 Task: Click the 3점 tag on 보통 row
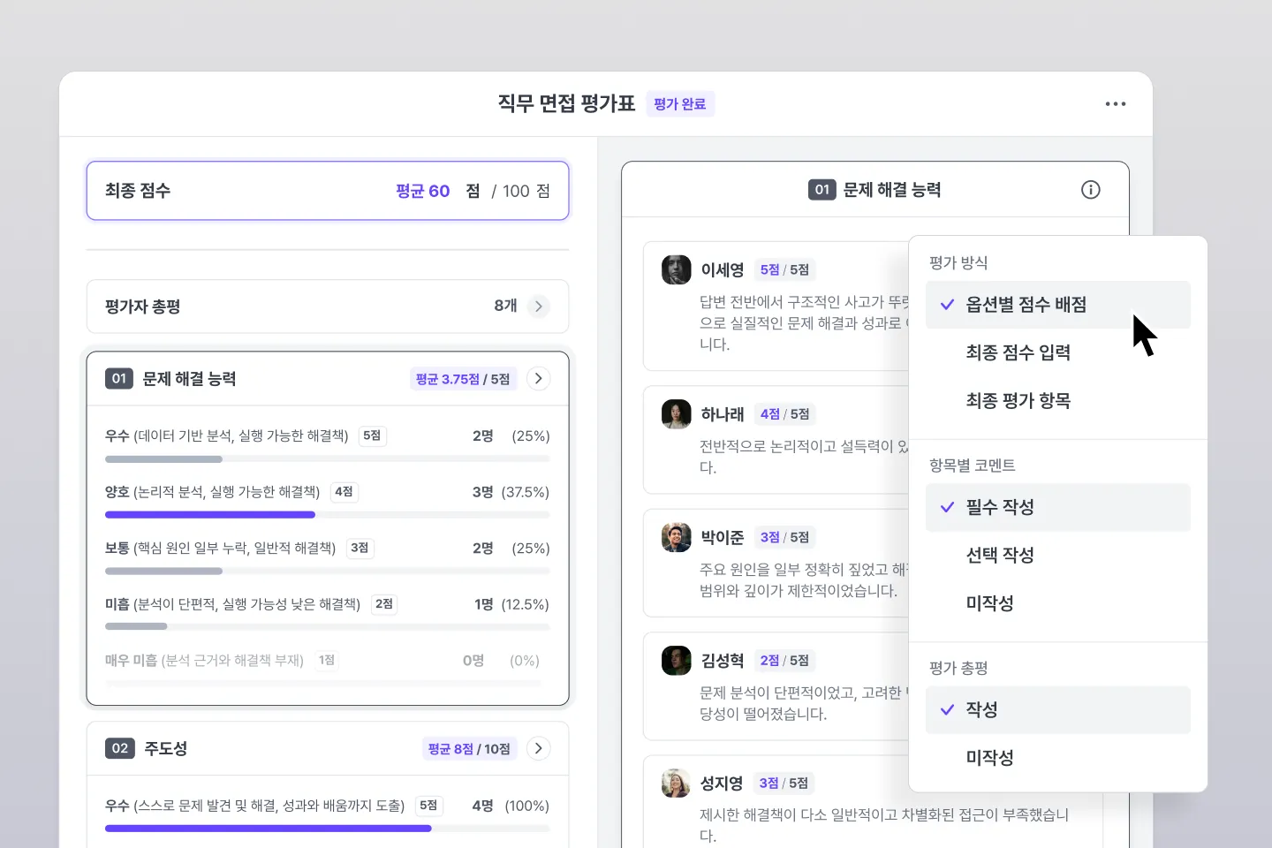360,549
